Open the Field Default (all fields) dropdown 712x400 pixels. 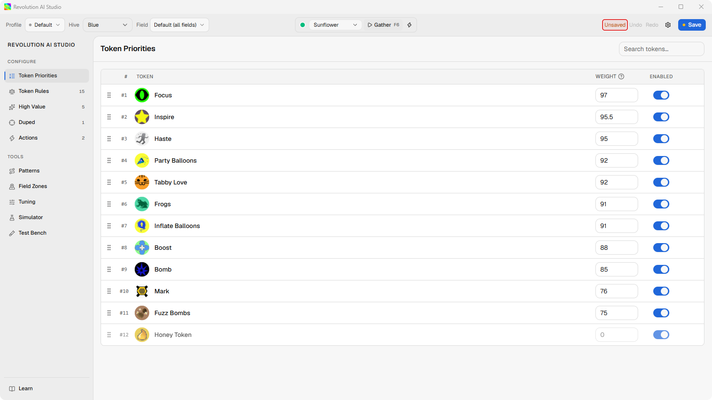click(x=179, y=25)
